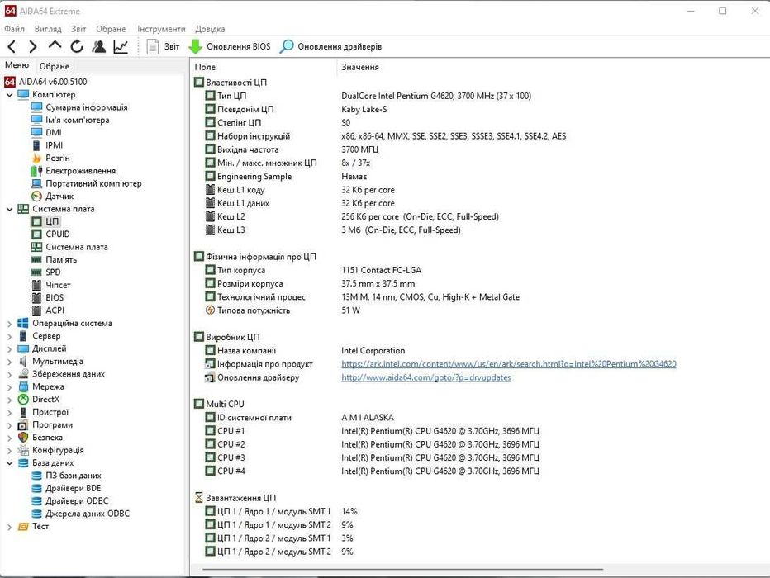770x578 pixels.
Task: Switch to the Обране sidebar tab
Action: [55, 66]
